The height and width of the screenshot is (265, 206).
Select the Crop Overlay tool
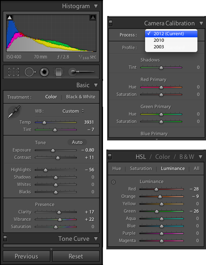point(13,72)
